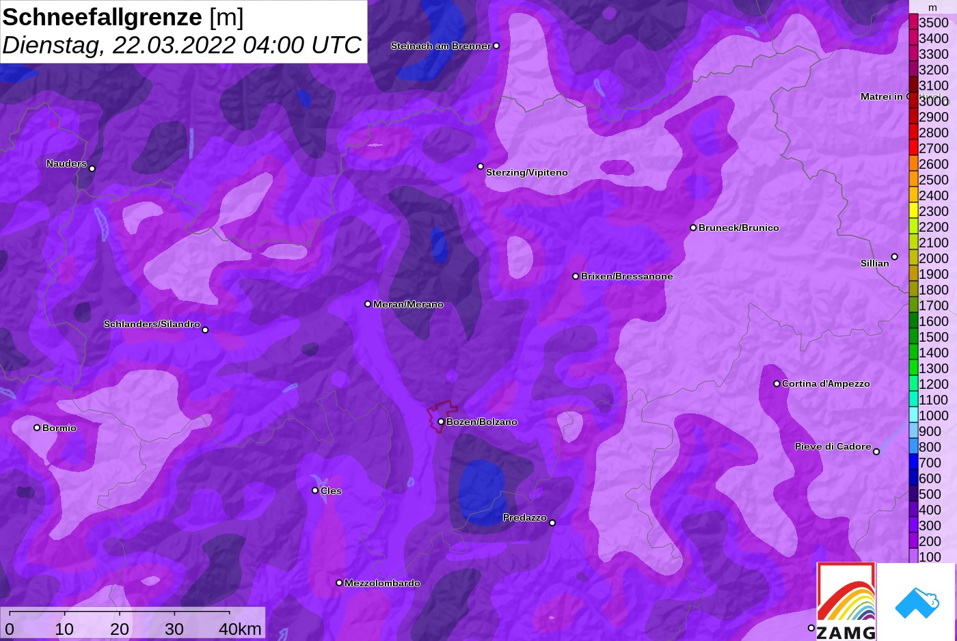Image resolution: width=957 pixels, height=641 pixels.
Task: Click the 1500 m green legend swatch
Action: (913, 336)
